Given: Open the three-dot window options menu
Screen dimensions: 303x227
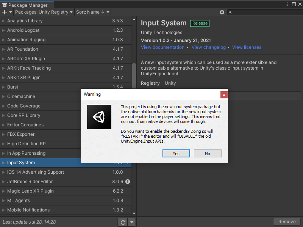Looking at the screenshot, I should click(x=287, y=4).
